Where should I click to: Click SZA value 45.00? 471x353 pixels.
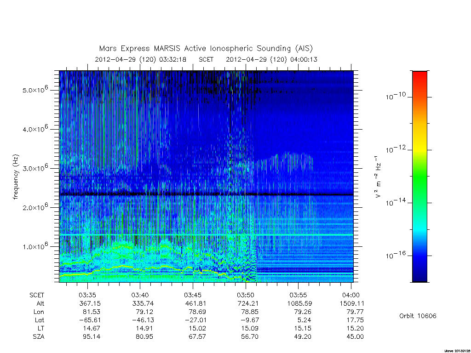[x=355, y=337]
